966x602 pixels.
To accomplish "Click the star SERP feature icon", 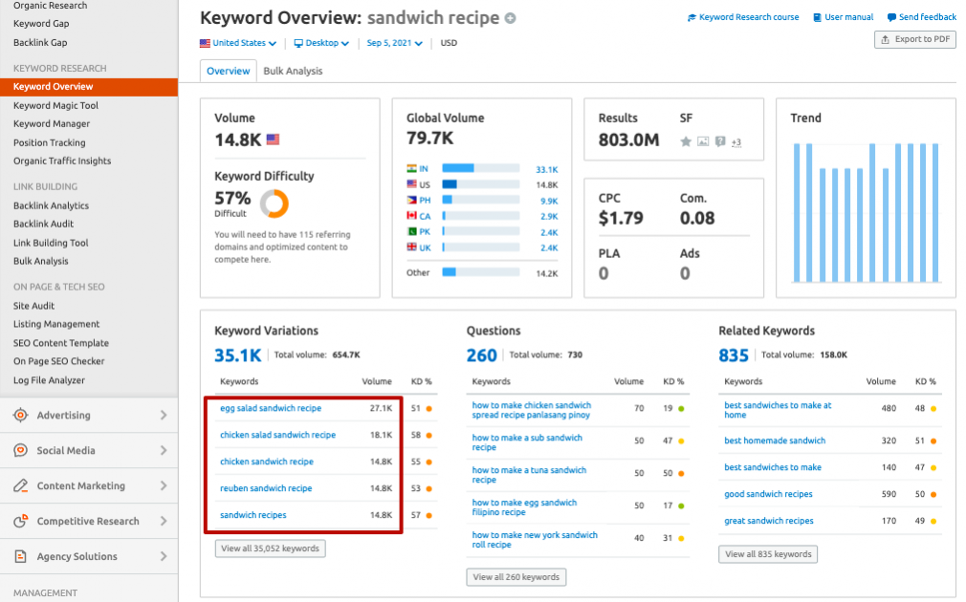I will coord(686,141).
